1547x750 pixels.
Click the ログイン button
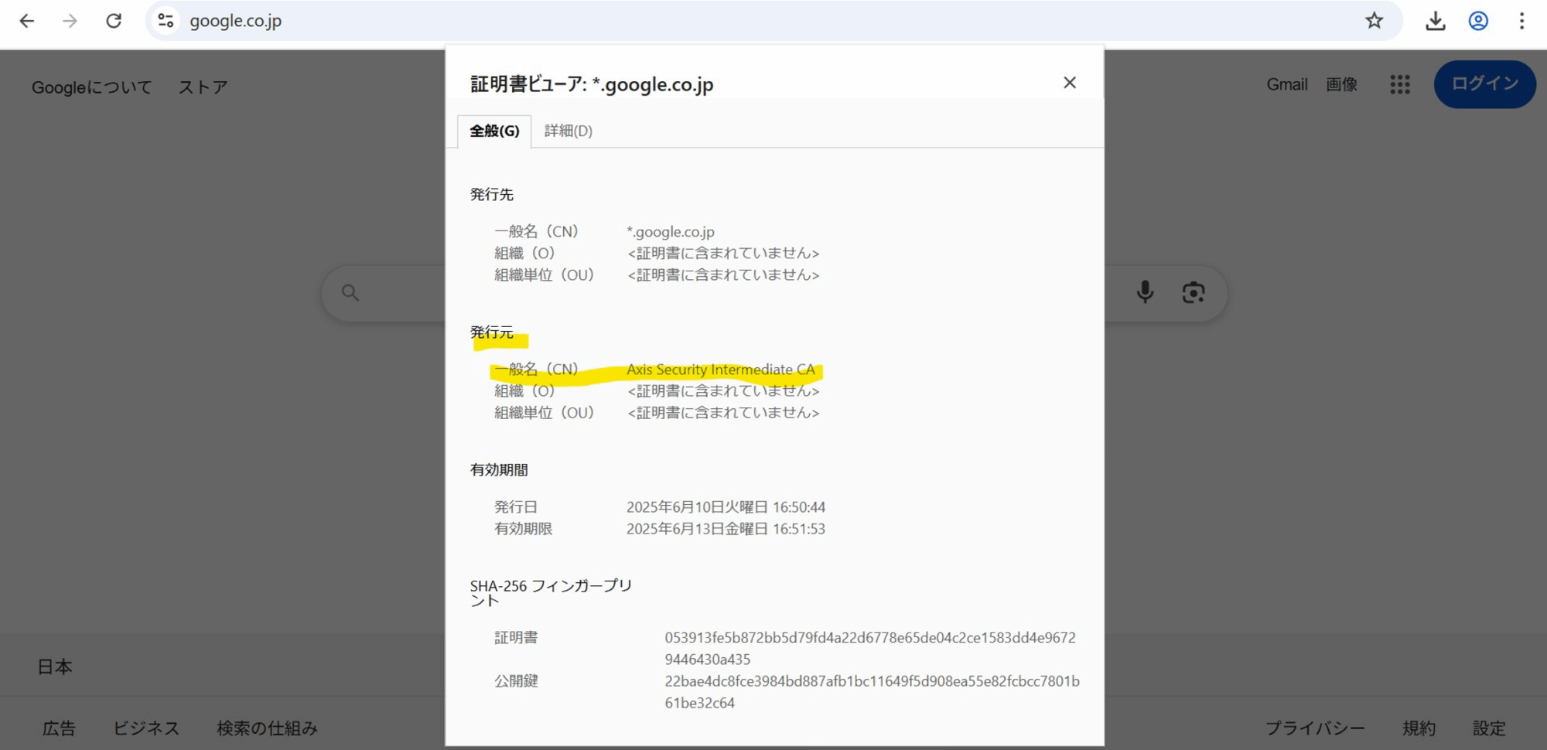tap(1484, 84)
